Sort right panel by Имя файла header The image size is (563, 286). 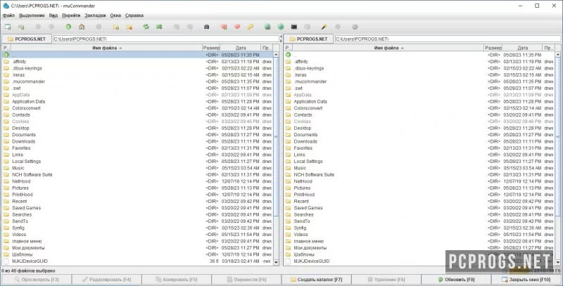coord(388,48)
